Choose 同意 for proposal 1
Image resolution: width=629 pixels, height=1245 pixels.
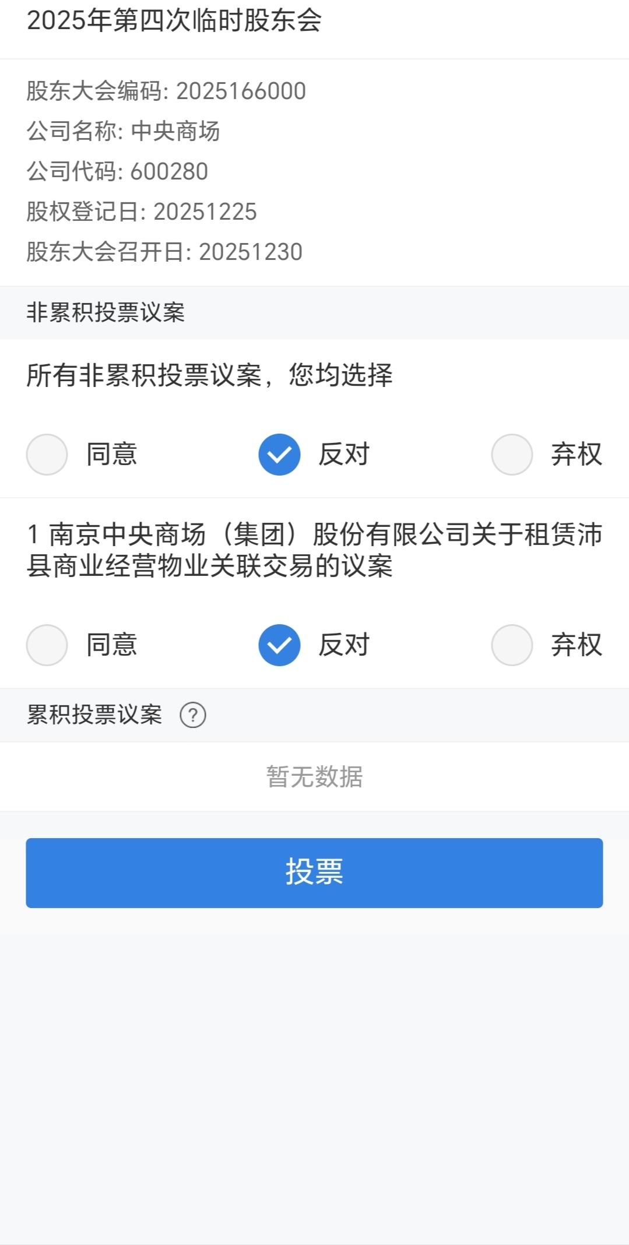point(47,645)
